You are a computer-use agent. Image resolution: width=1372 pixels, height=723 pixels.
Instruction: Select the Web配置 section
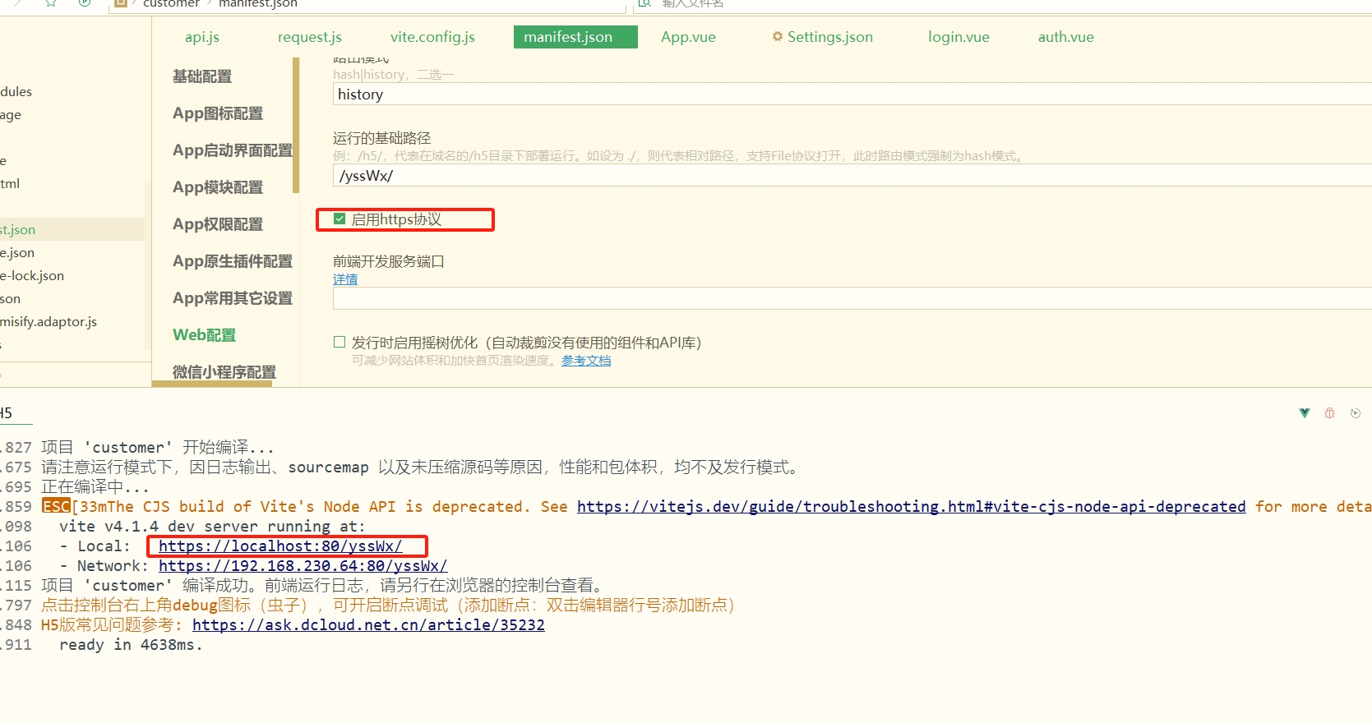(x=204, y=335)
